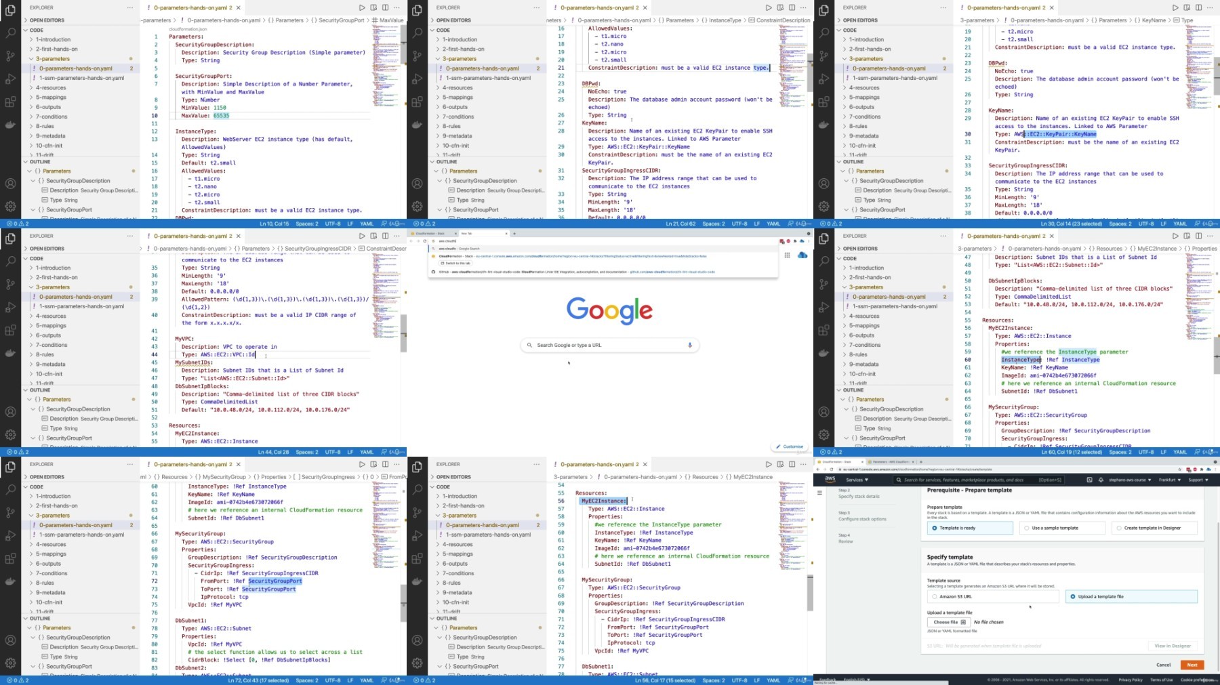Switch to CloudFormation - Stack tab in Google browser window
The height and width of the screenshot is (685, 1220).
(434, 234)
